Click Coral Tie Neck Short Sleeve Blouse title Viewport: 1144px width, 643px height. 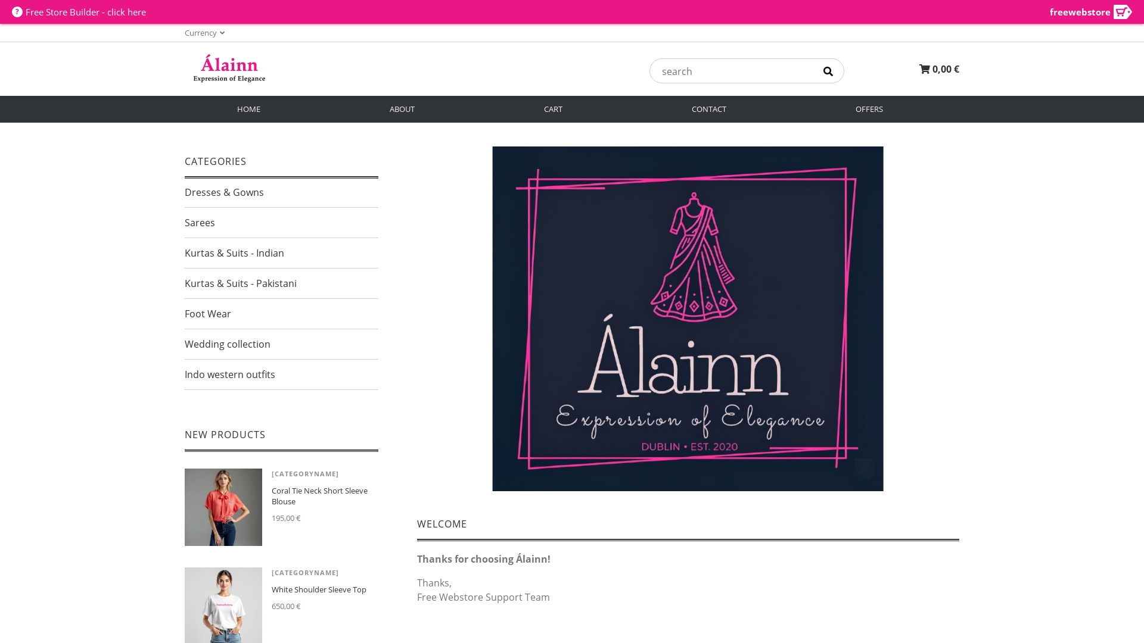(x=319, y=496)
